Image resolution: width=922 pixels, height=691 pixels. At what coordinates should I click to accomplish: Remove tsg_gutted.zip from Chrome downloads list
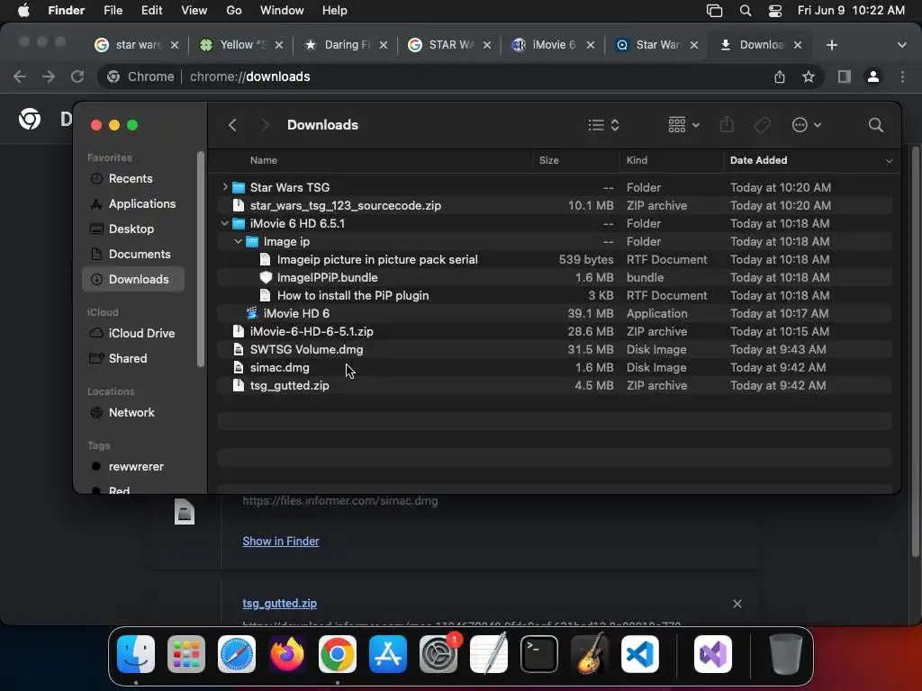point(737,604)
